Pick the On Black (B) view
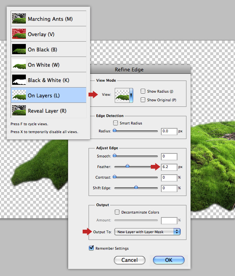235x276 pixels. tap(49, 49)
